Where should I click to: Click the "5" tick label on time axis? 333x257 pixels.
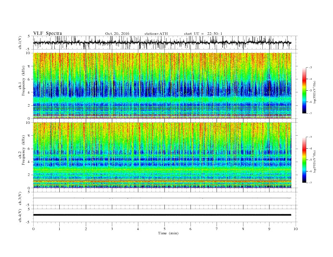point(164,229)
